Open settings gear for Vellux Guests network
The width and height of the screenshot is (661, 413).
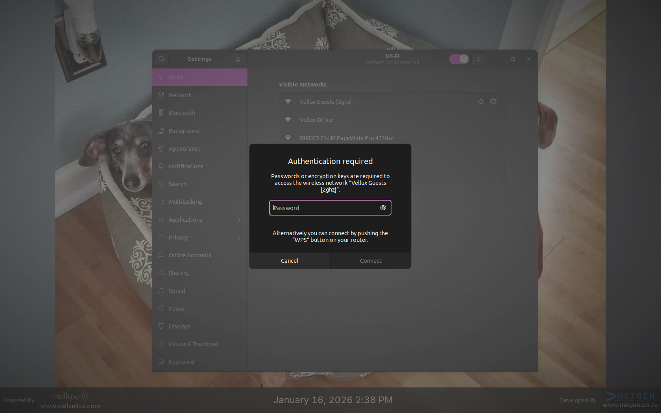493,101
